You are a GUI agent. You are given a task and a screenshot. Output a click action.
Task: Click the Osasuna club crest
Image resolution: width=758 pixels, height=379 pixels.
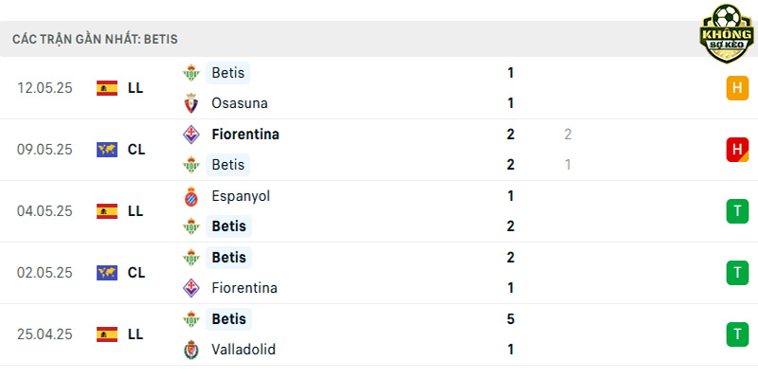[191, 103]
